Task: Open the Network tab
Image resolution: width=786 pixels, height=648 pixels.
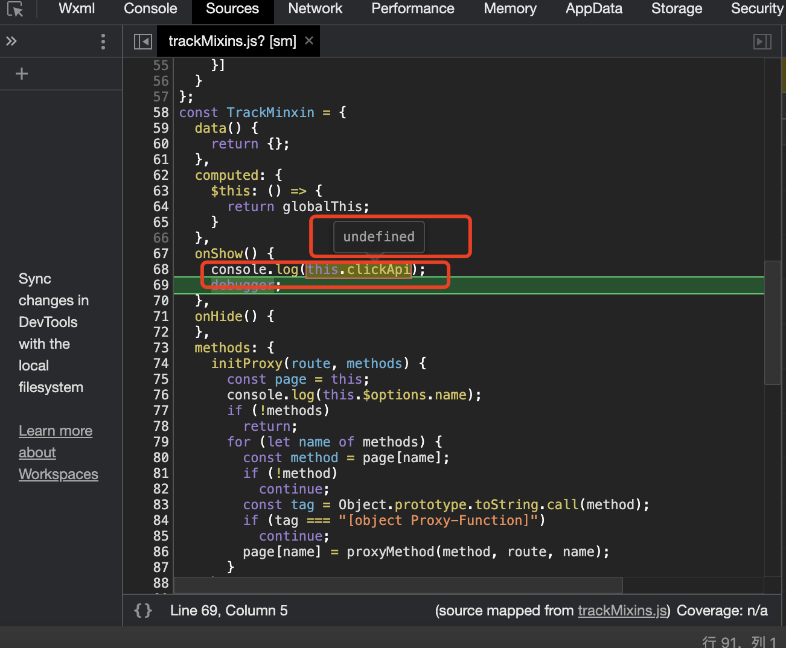Action: tap(315, 8)
